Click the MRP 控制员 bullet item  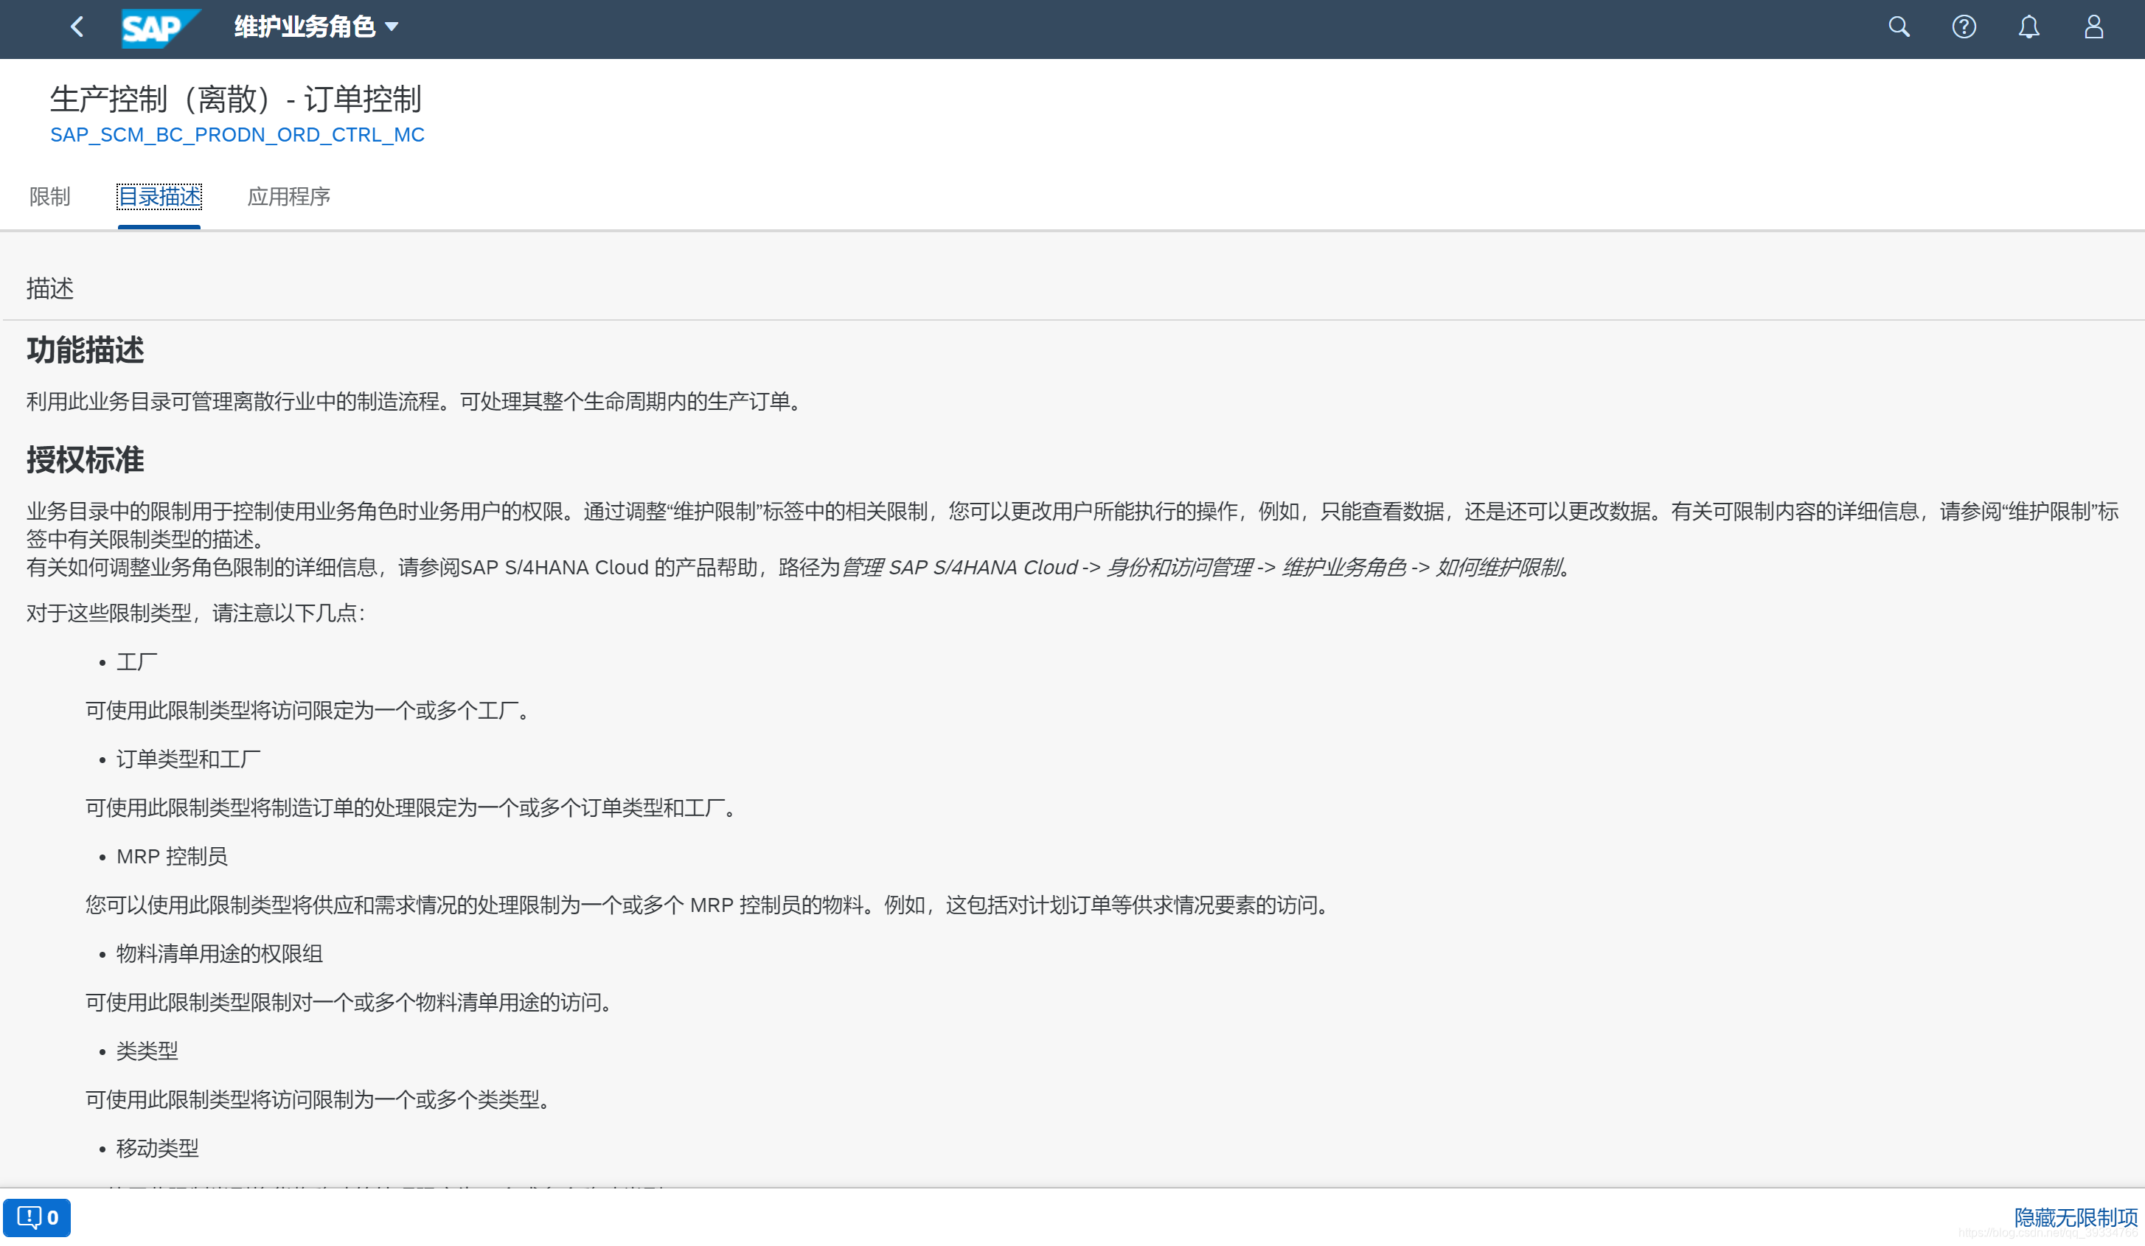(172, 857)
